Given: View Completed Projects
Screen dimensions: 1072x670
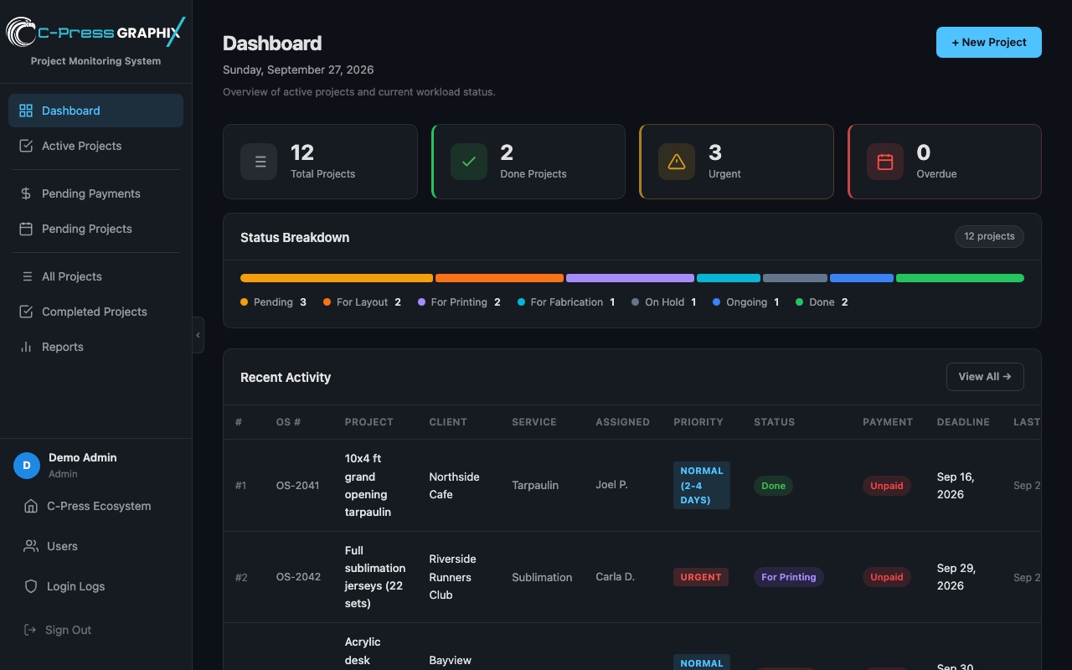Looking at the screenshot, I should tap(95, 312).
